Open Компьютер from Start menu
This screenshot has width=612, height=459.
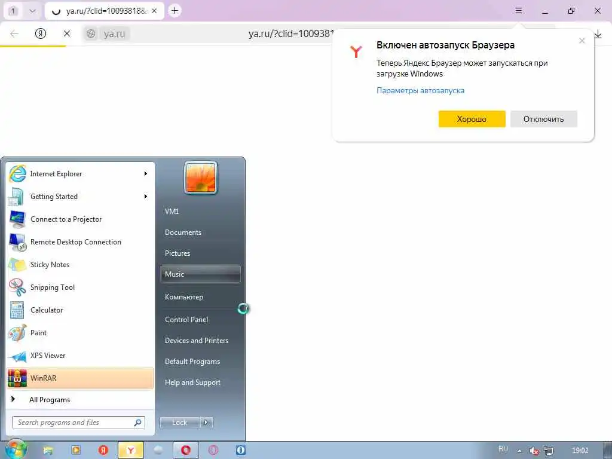pos(201,296)
